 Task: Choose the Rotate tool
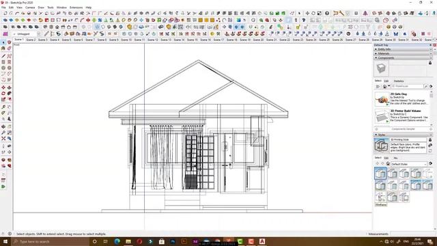click(3, 94)
